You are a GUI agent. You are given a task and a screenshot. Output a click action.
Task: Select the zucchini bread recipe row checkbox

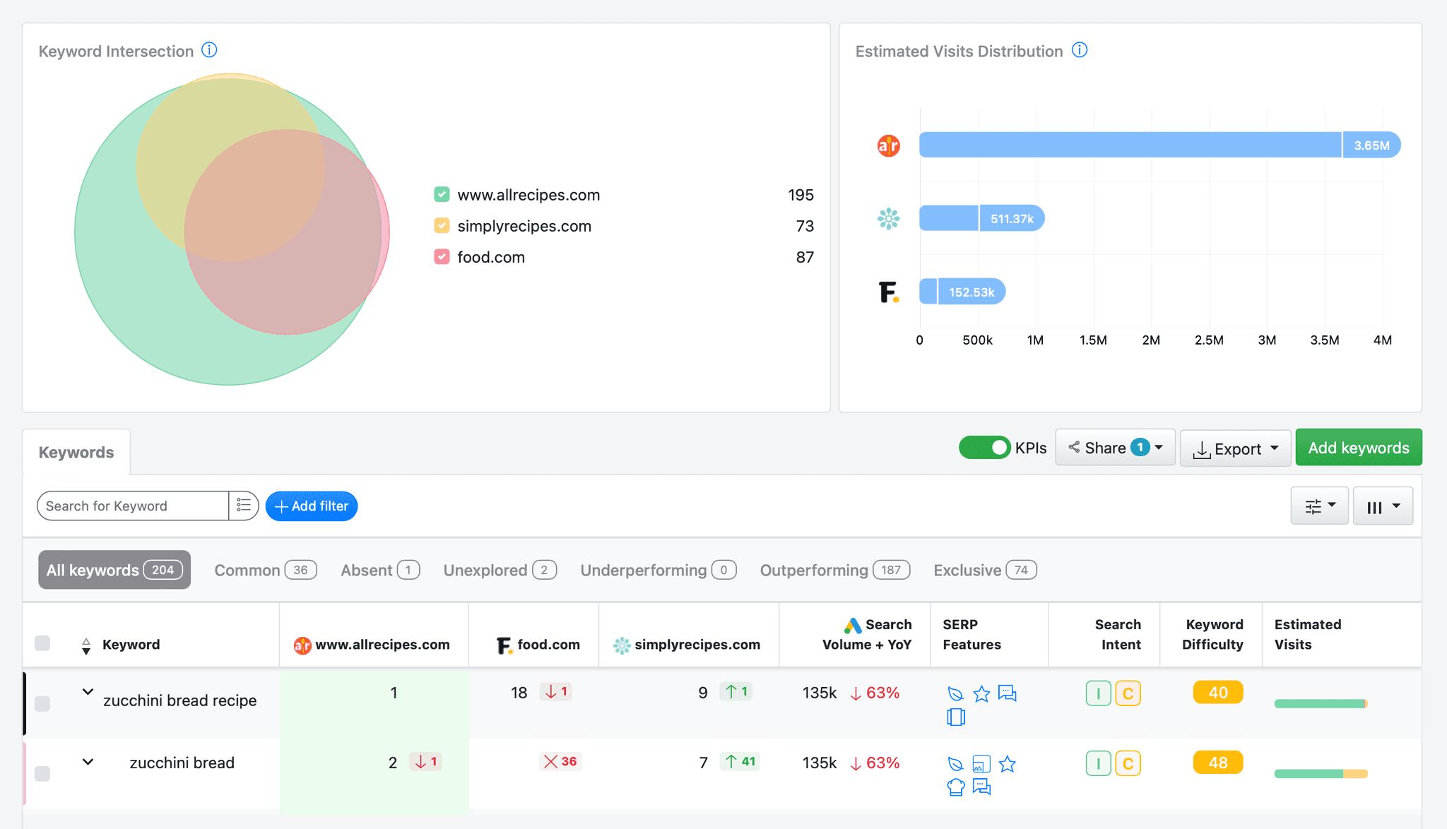coord(42,703)
